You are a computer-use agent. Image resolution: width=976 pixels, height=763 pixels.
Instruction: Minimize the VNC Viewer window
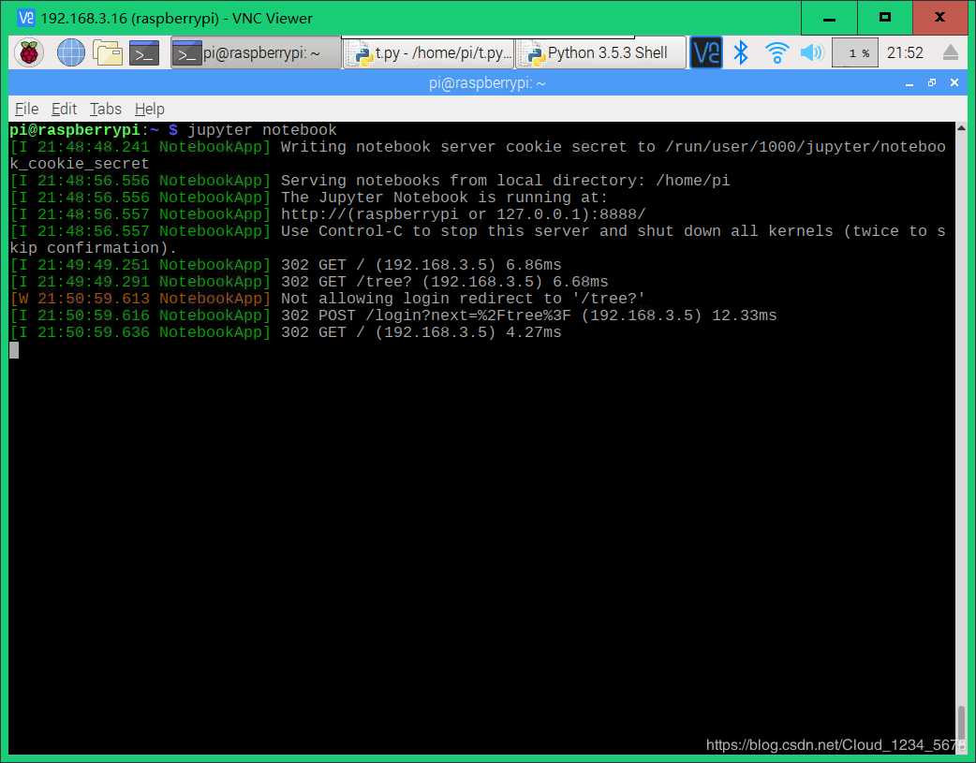[829, 18]
